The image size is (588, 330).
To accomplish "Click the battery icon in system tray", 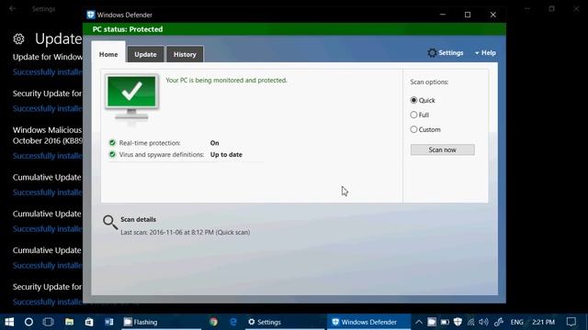I will (x=445, y=322).
